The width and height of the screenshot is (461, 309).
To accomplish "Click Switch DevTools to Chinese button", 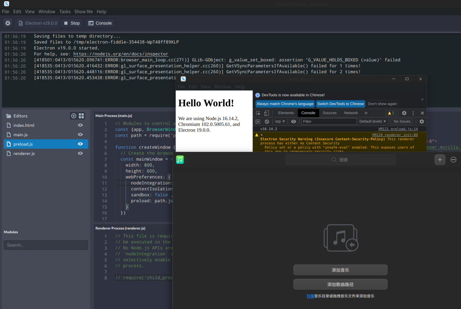I will pos(341,104).
